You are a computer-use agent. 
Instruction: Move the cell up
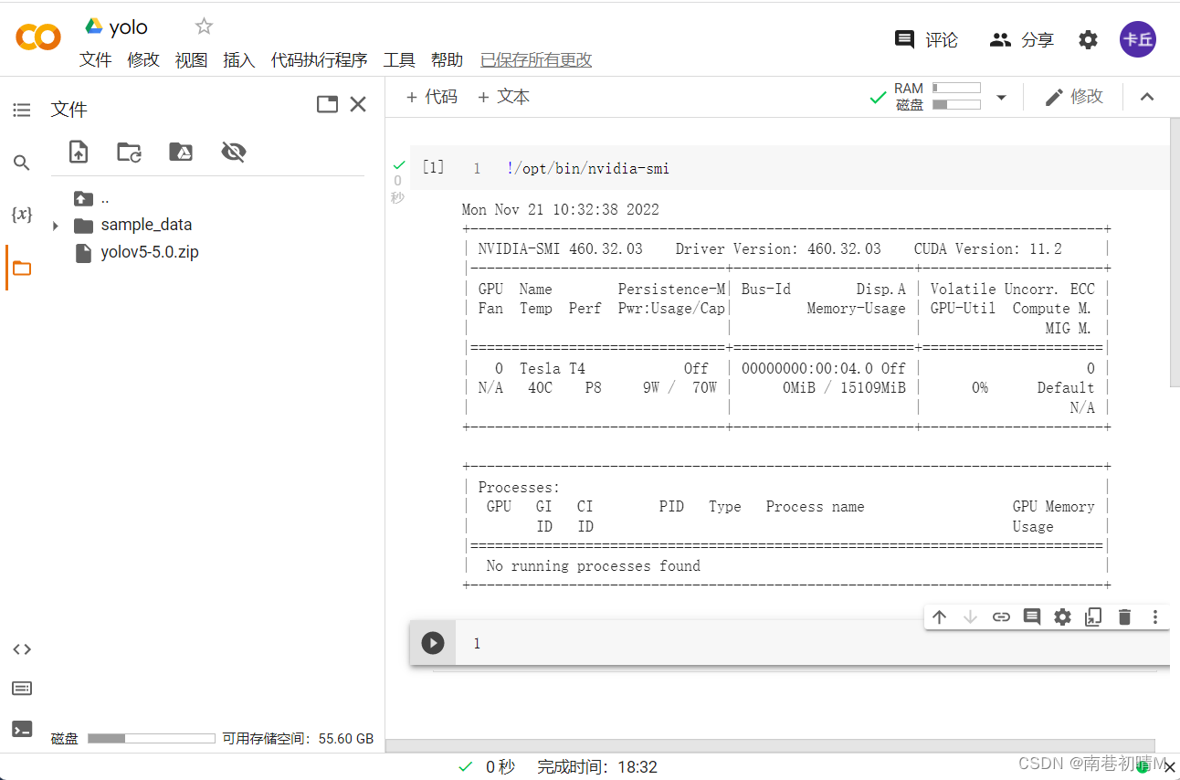[939, 617]
